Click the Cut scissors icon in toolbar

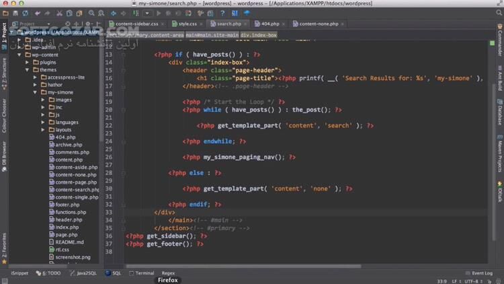59,13
